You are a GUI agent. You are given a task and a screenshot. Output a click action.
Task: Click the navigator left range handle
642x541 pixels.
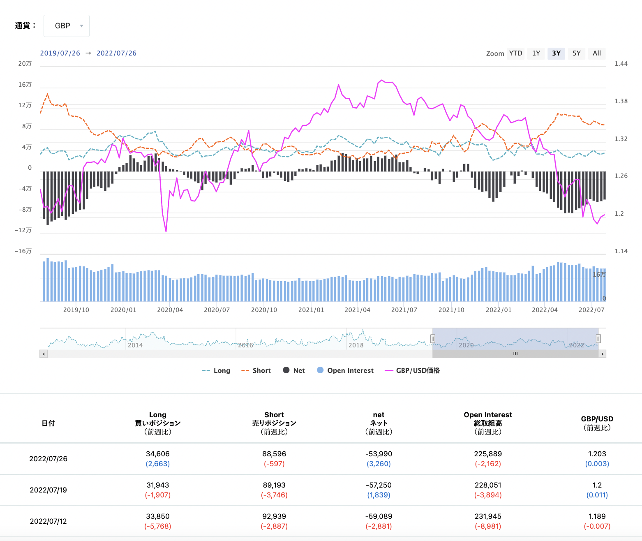(x=433, y=339)
